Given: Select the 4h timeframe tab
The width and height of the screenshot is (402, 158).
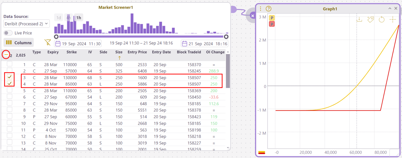Looking at the screenshot, I should [x=68, y=18].
